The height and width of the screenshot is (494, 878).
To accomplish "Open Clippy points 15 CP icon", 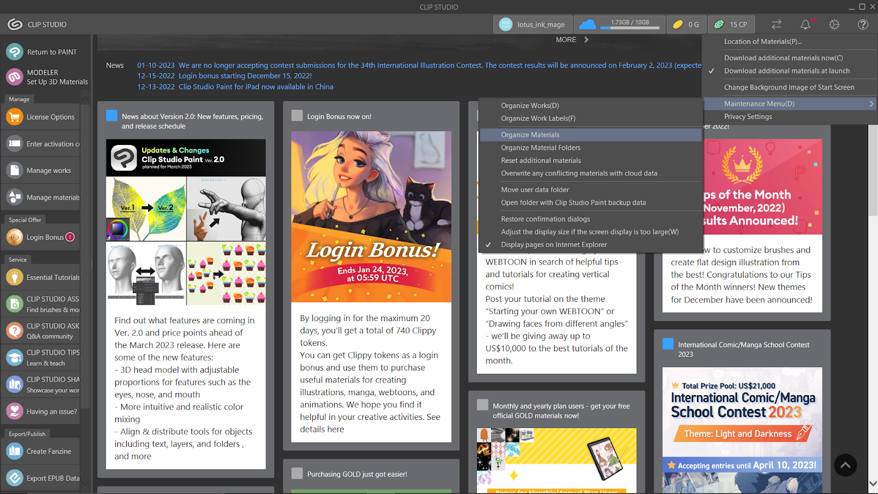I will tap(719, 24).
